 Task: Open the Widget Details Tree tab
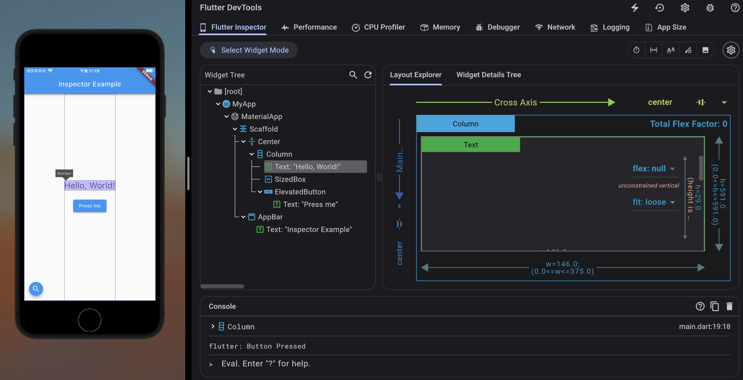[x=488, y=75]
